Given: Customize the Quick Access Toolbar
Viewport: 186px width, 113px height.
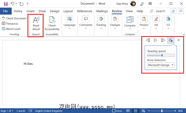Looking at the screenshot, I should click(x=27, y=4).
